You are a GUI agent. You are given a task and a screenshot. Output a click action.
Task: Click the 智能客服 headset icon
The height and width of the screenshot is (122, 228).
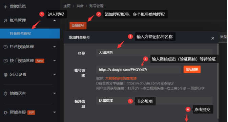(x=6, y=113)
